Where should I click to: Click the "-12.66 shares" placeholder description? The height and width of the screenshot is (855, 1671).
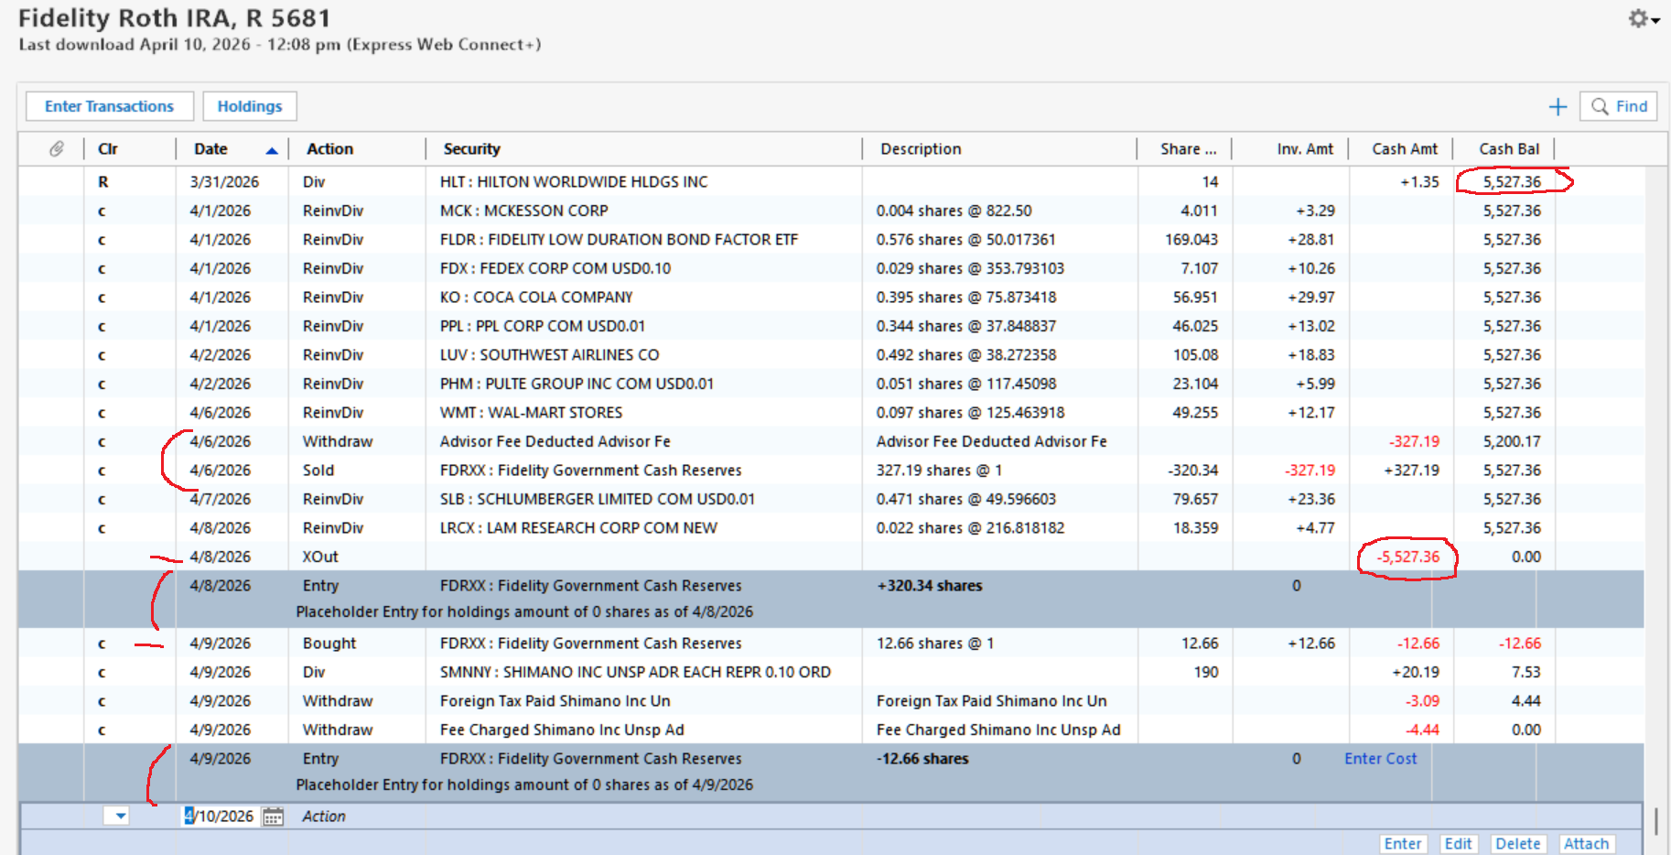pos(922,758)
